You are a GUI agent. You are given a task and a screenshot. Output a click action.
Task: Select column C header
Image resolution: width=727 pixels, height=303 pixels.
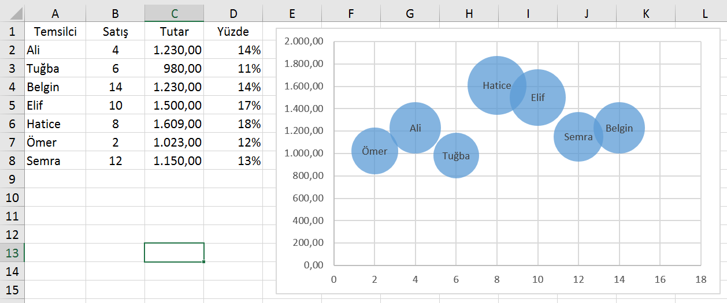174,14
